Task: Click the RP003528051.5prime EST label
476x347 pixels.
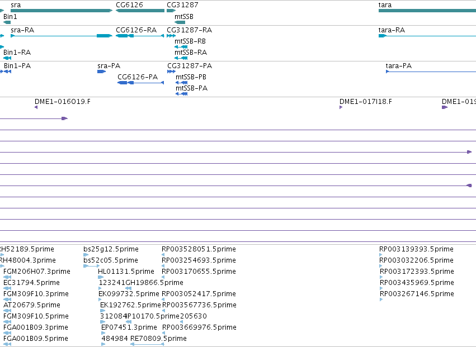Action: click(x=199, y=249)
